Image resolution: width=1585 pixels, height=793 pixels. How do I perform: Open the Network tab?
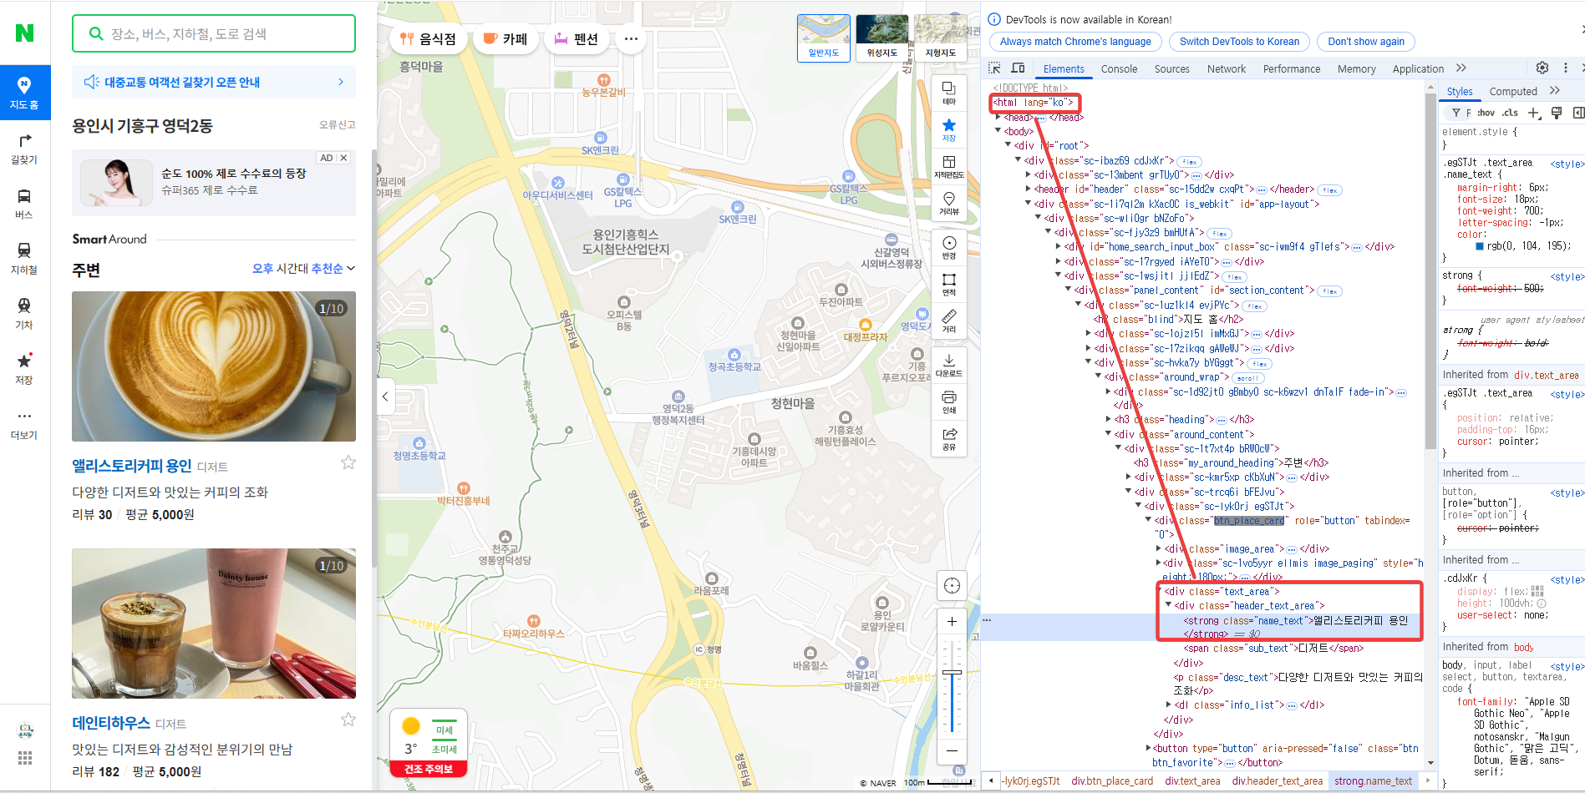point(1227,68)
